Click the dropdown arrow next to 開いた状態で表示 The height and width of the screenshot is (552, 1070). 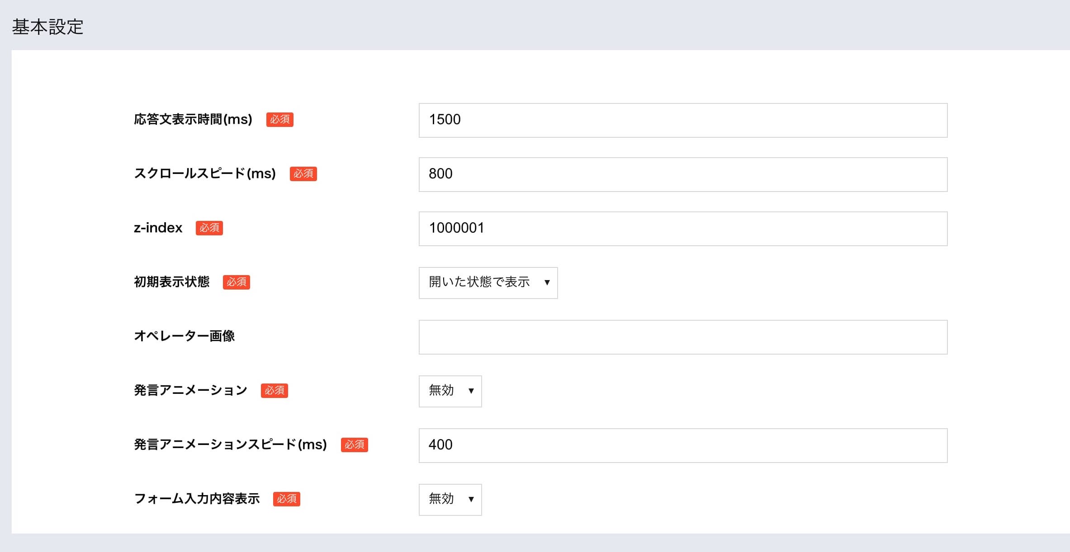pyautogui.click(x=548, y=283)
